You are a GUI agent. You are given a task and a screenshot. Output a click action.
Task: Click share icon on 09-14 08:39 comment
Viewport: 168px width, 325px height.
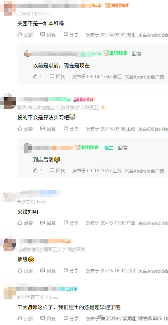[66, 34]
